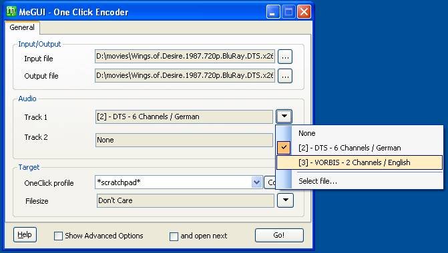Minimize the MeGUI window
Viewport: 448px width, 253px height.
tap(273, 12)
